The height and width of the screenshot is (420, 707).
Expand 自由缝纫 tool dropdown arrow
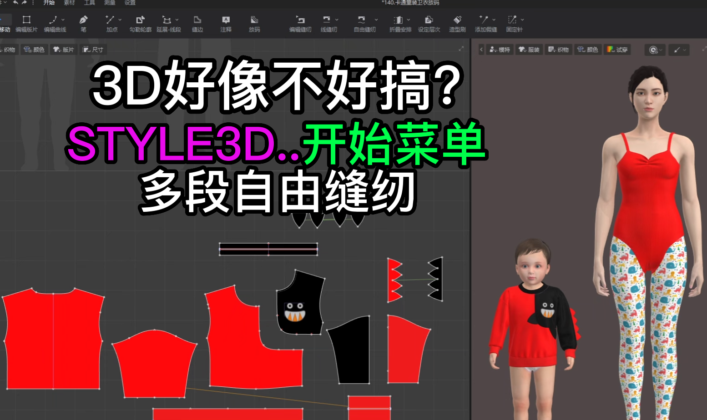(376, 20)
